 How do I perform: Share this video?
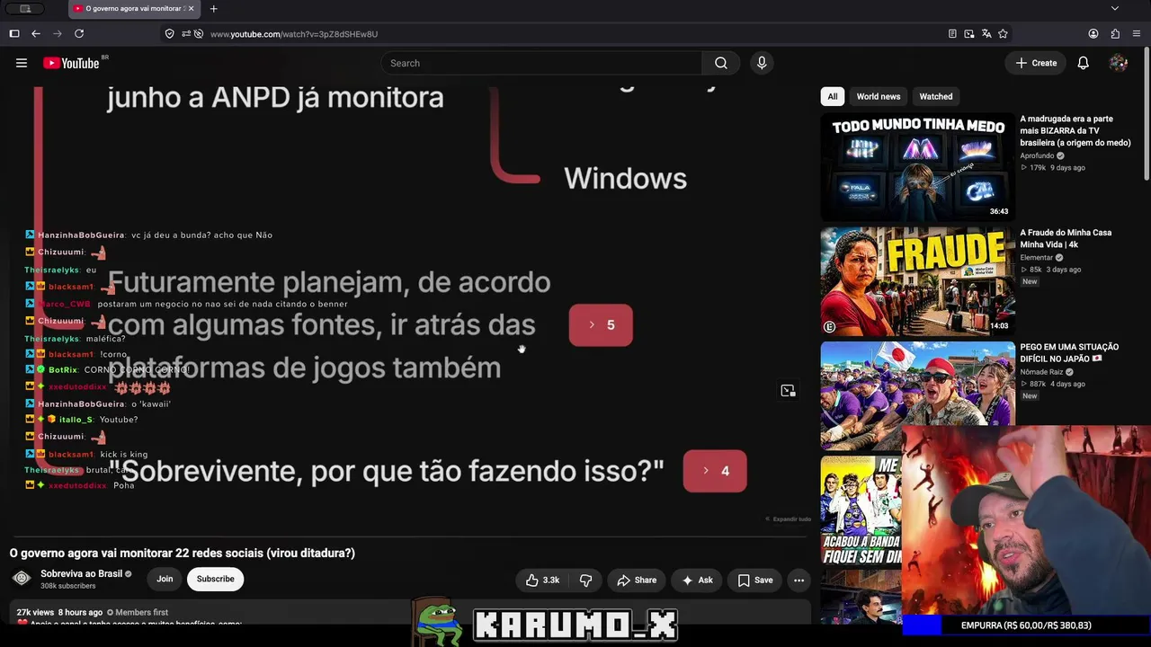click(x=637, y=581)
